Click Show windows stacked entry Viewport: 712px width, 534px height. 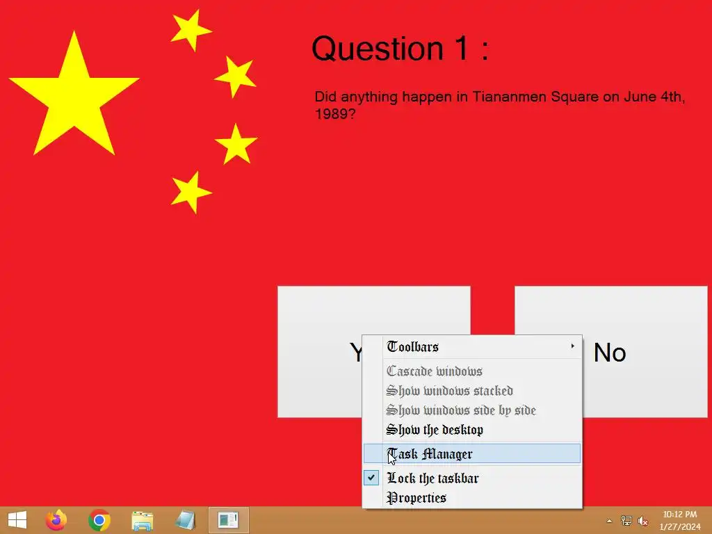coord(472,391)
